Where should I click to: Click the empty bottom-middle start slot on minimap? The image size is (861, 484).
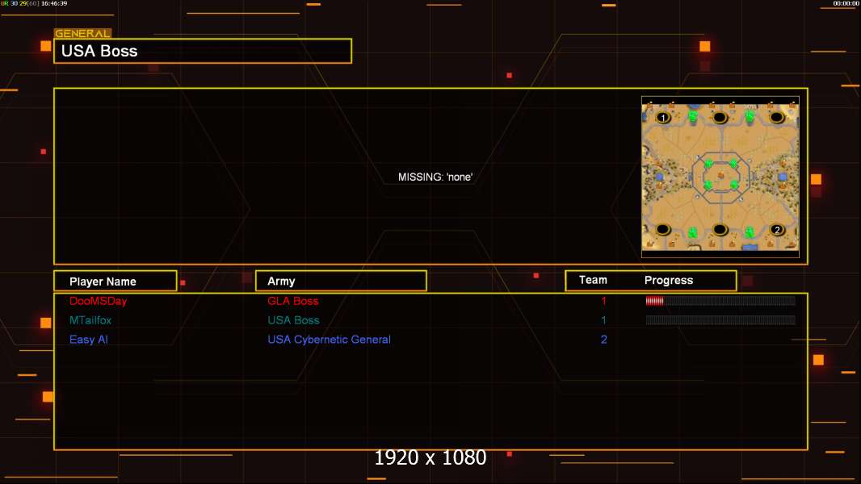click(720, 230)
